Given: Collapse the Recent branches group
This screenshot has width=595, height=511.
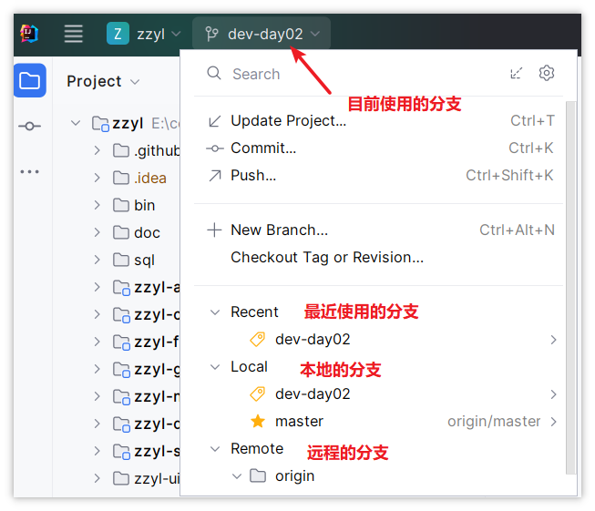Looking at the screenshot, I should tap(215, 312).
